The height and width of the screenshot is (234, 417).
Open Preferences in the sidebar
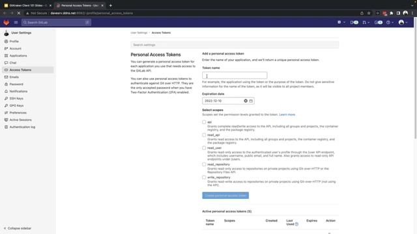(18, 112)
